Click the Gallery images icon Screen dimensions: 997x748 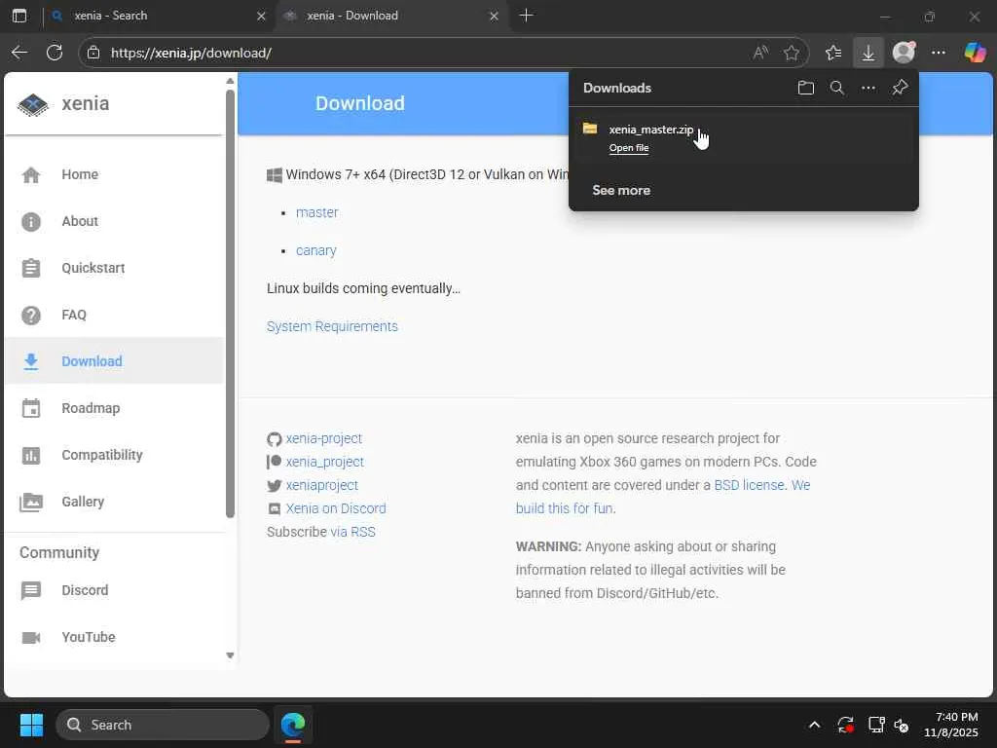(30, 502)
